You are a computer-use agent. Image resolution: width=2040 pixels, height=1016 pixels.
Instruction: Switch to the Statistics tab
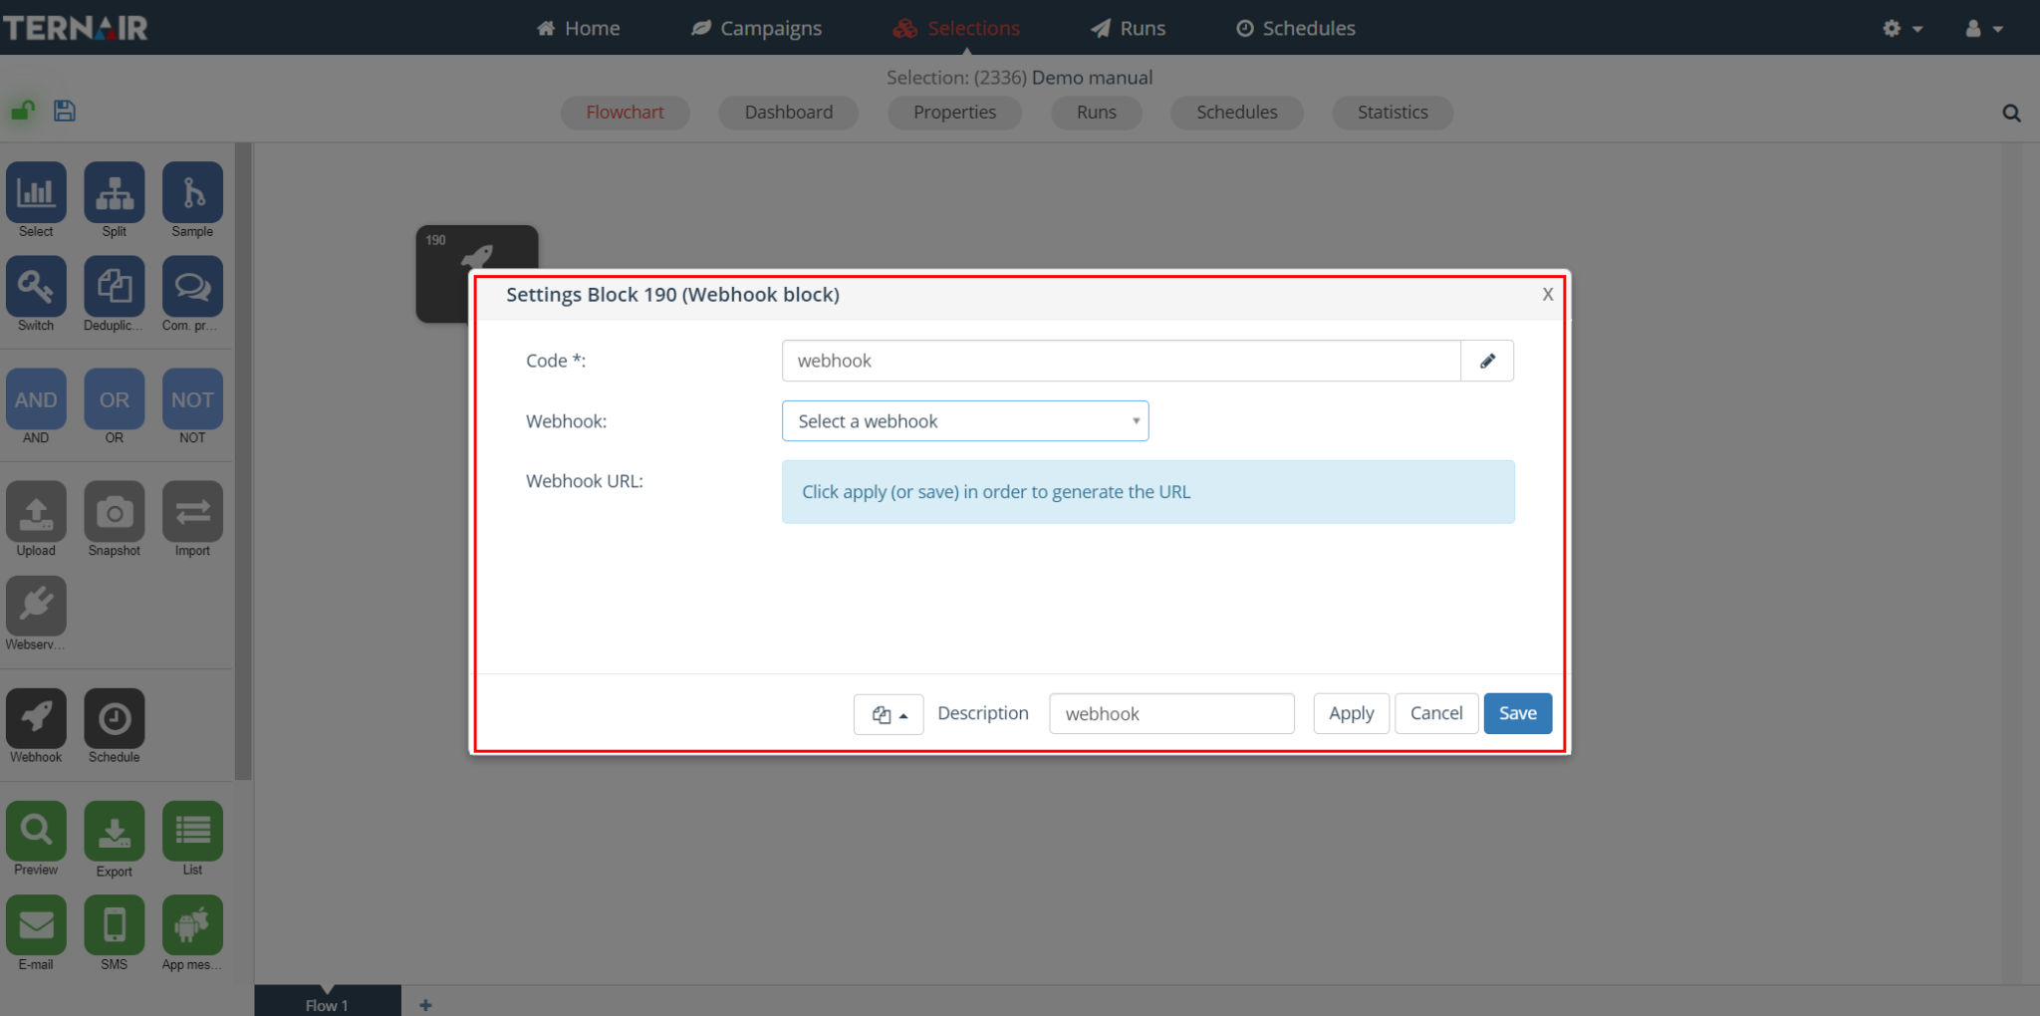pyautogui.click(x=1393, y=113)
